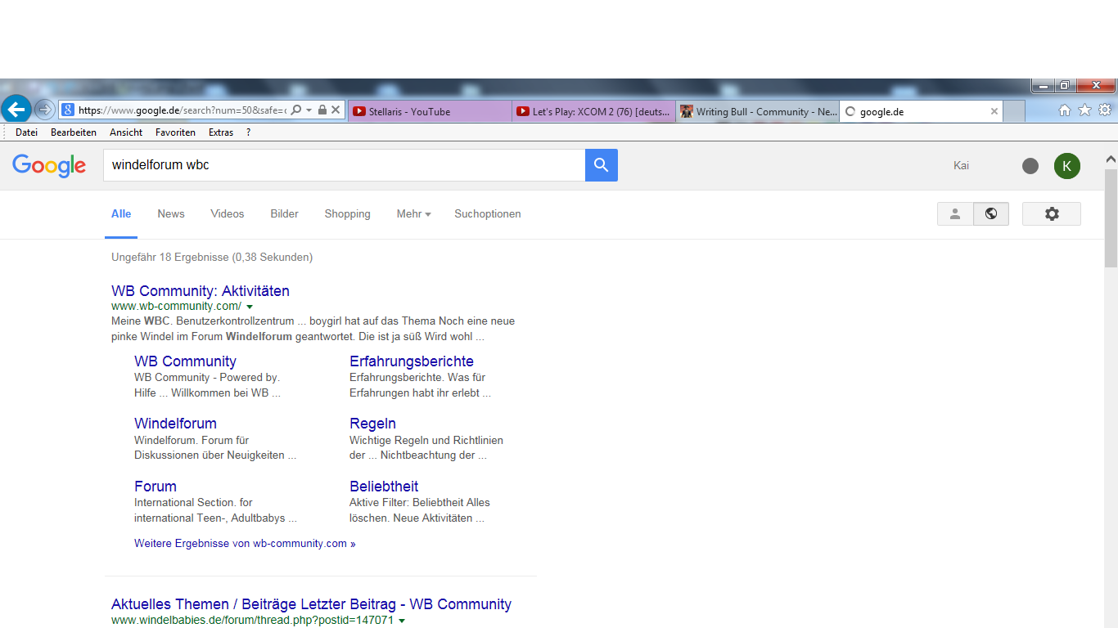Open the Favoriten menu

pyautogui.click(x=175, y=132)
